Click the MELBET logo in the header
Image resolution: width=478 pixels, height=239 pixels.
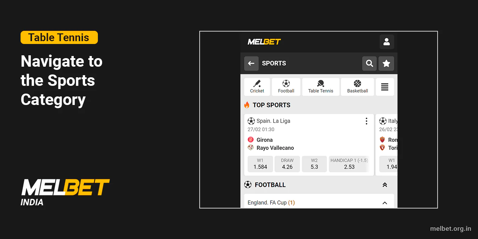coord(263,41)
